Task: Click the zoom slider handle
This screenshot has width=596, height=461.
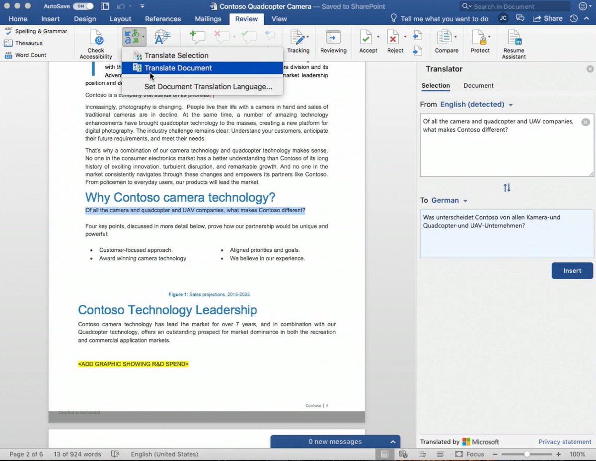Action: (x=527, y=454)
